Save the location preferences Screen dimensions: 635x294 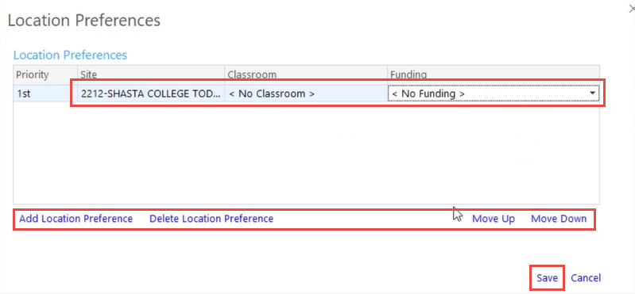tap(547, 278)
